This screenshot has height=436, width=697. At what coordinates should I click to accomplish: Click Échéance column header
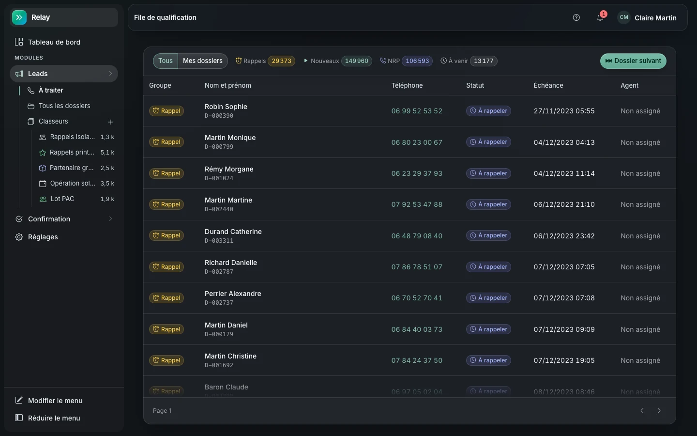coord(548,85)
